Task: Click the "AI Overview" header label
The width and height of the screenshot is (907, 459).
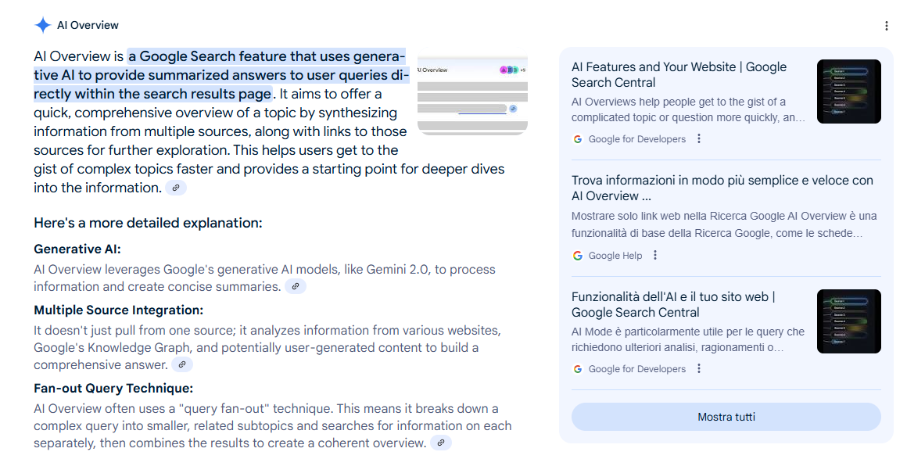Action: (88, 25)
